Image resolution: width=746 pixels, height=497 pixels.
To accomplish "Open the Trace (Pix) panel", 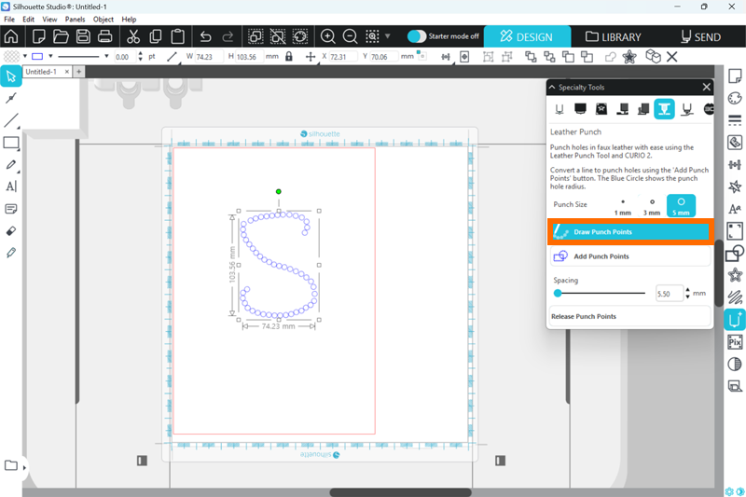I will pyautogui.click(x=735, y=342).
